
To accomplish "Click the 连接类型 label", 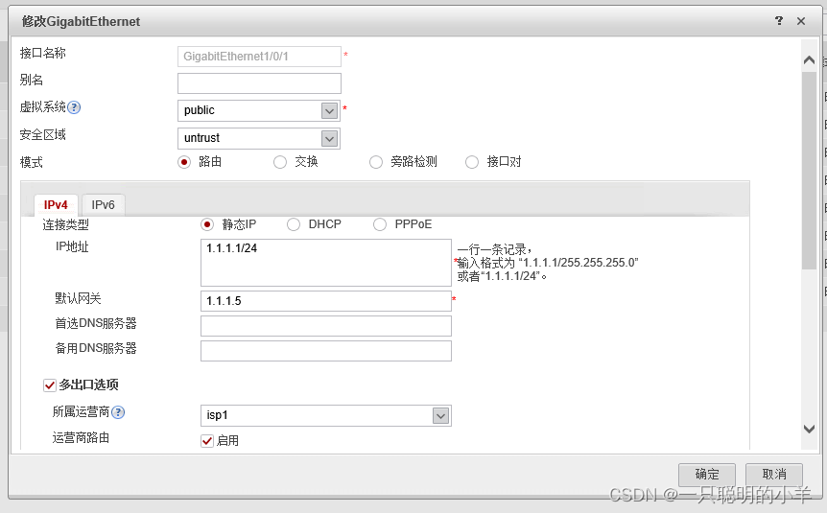I will 66,224.
